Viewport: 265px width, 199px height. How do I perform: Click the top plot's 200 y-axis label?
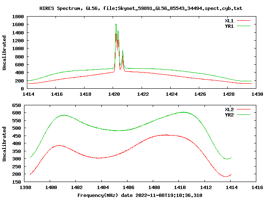[x=19, y=81]
